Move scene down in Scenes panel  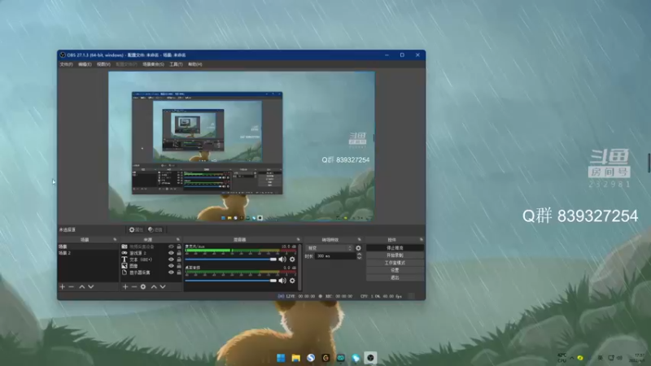pyautogui.click(x=91, y=287)
